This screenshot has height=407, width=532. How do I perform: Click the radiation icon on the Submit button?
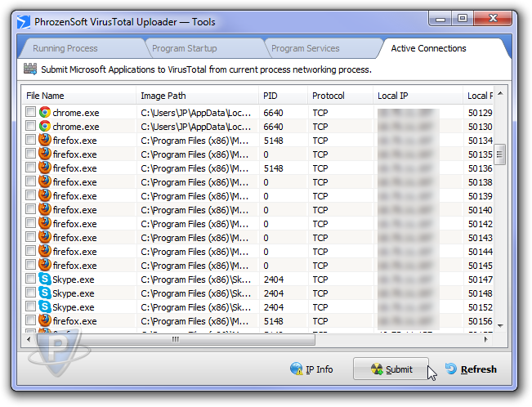point(376,369)
